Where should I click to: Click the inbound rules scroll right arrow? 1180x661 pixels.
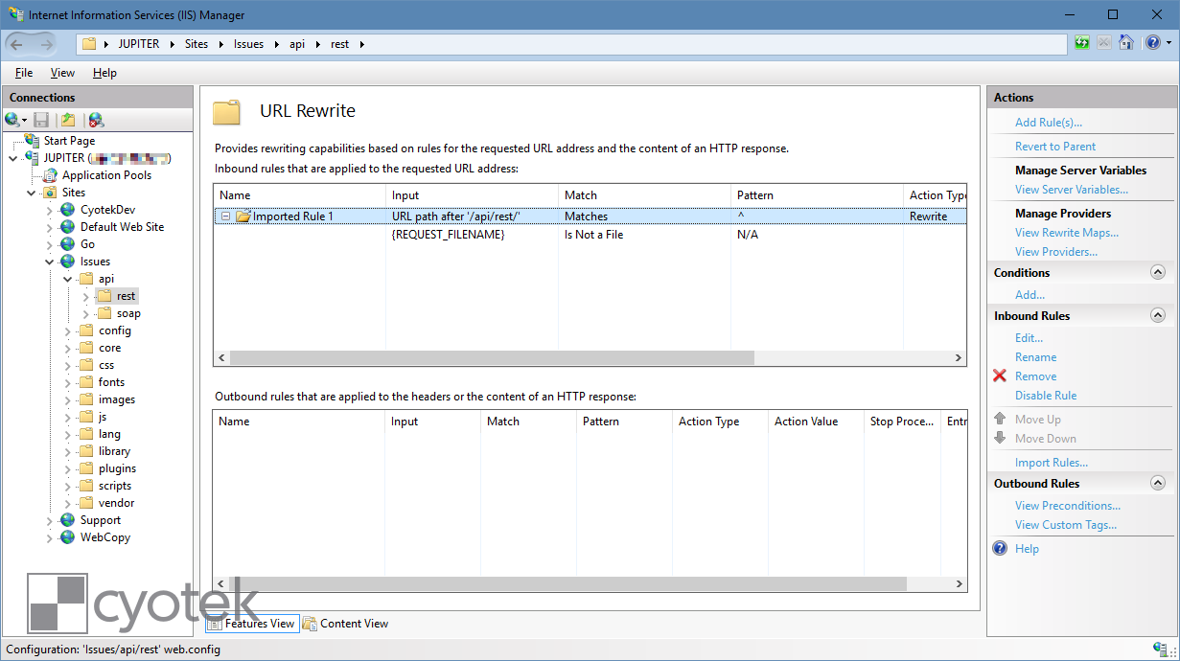pos(960,357)
